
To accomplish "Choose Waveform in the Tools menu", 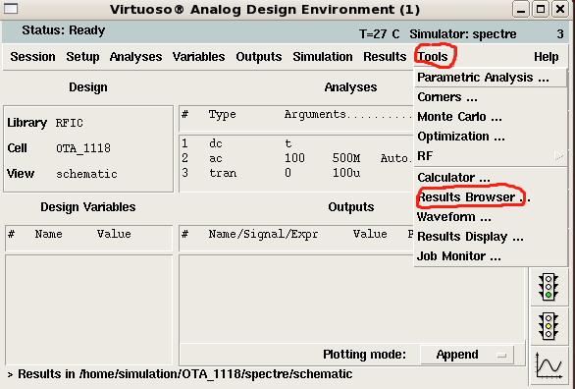I will (491, 217).
